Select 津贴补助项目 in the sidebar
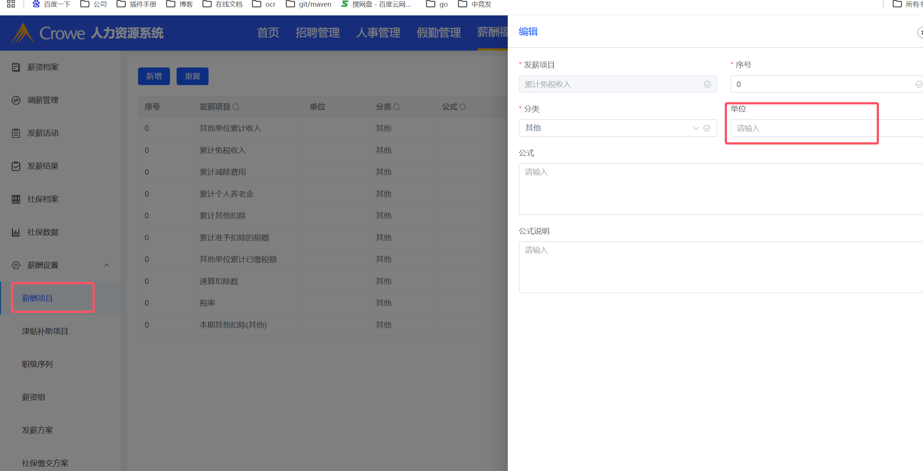The width and height of the screenshot is (923, 471). pyautogui.click(x=45, y=331)
